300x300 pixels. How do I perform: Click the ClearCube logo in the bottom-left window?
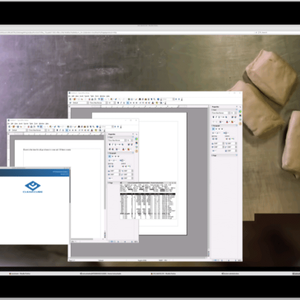point(33,187)
